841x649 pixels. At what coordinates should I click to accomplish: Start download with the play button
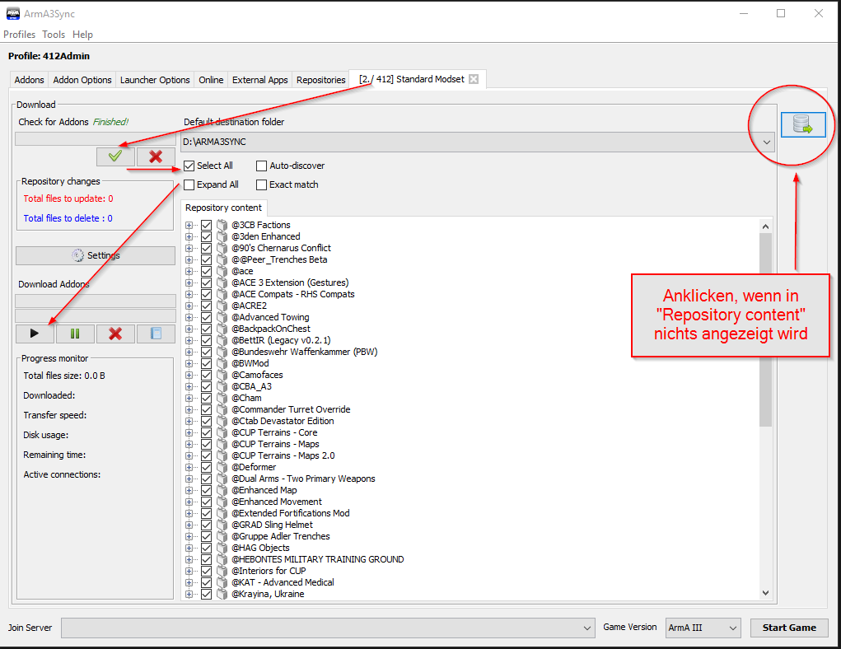pos(35,334)
